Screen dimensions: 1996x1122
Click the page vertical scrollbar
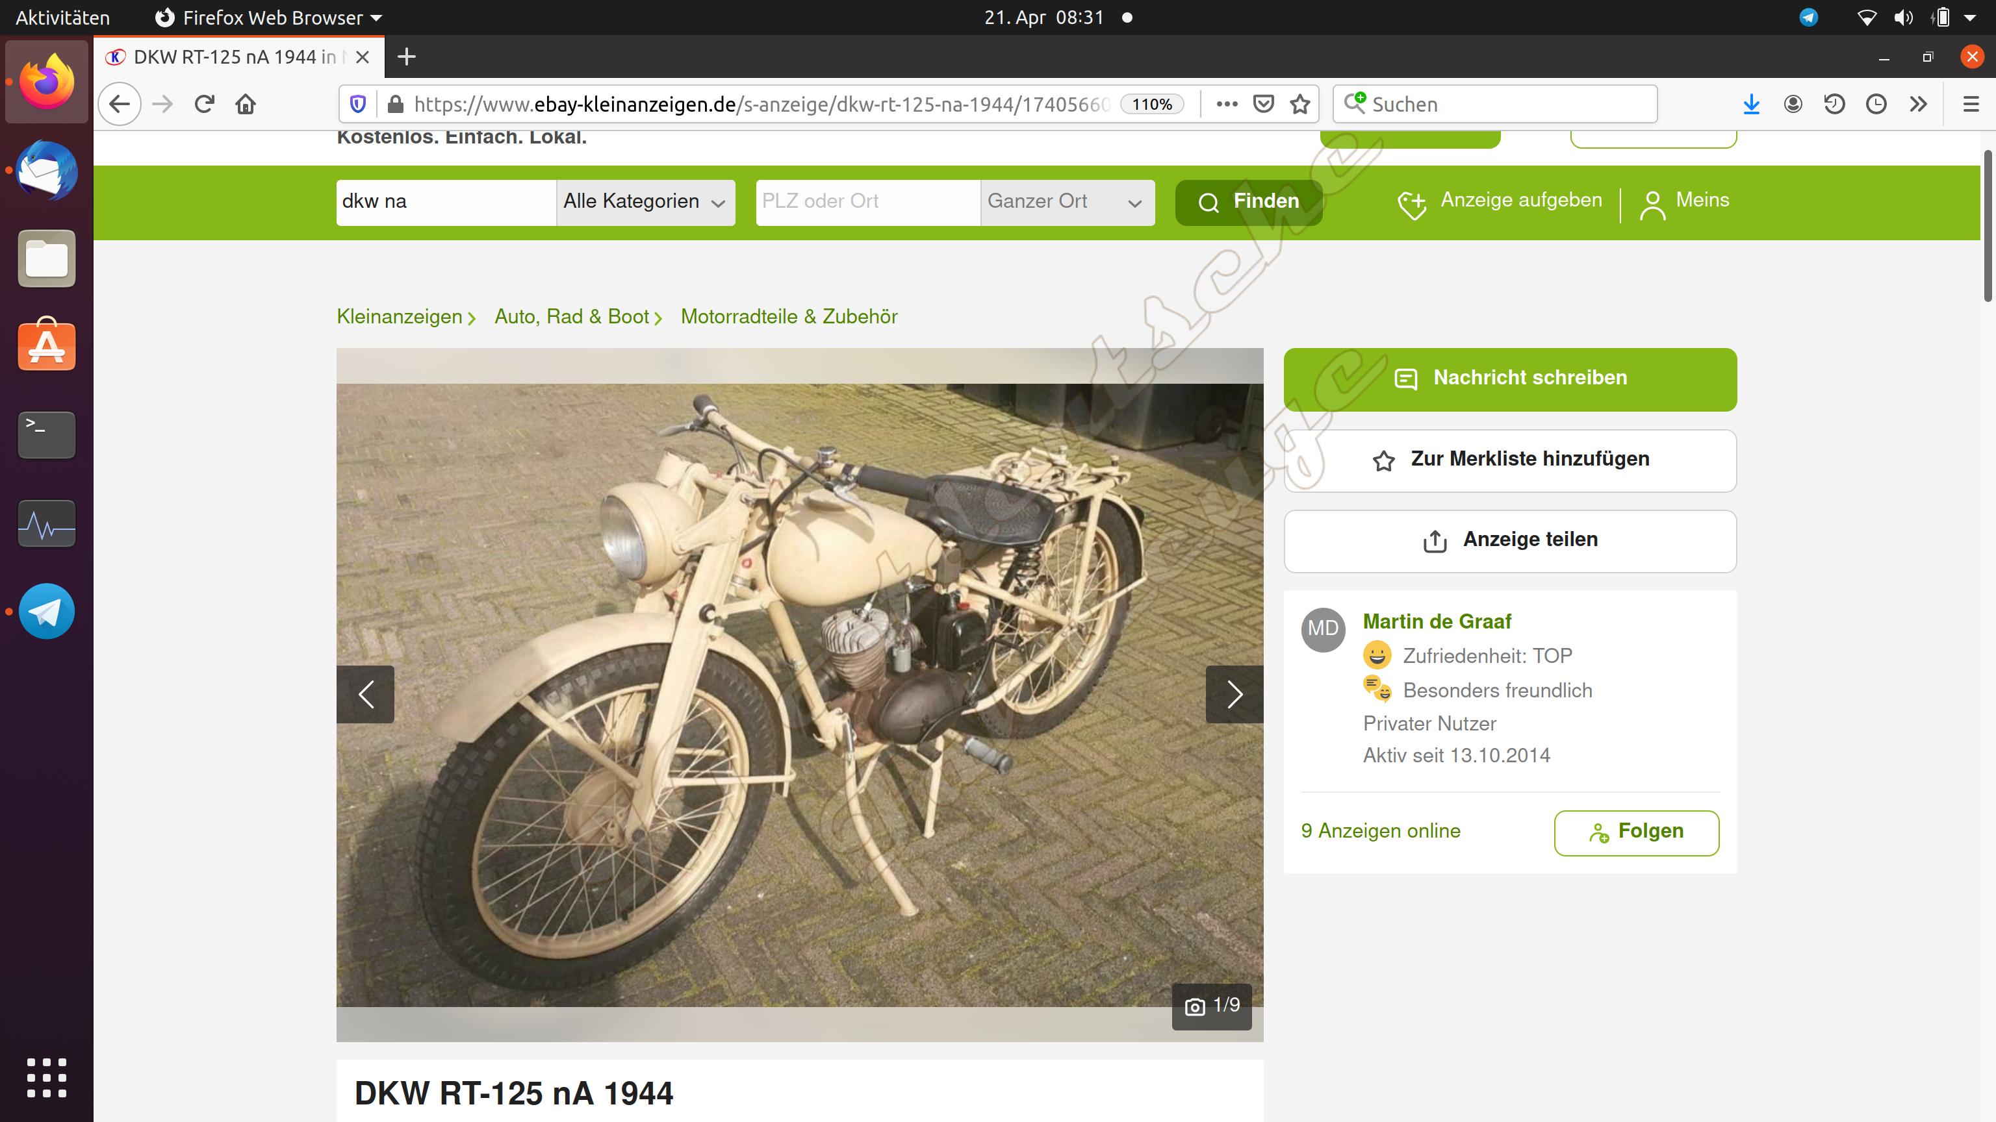click(x=1988, y=226)
